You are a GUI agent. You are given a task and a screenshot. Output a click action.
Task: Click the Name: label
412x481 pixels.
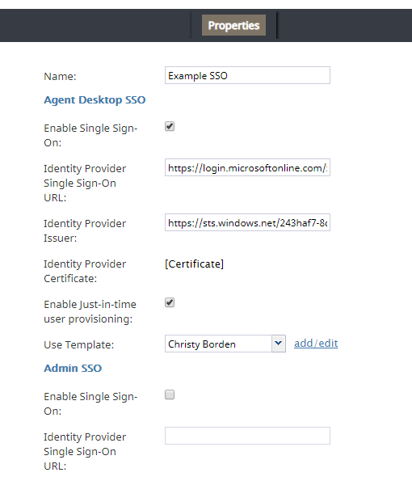coord(60,76)
